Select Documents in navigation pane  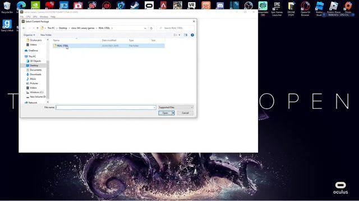[x=34, y=70]
